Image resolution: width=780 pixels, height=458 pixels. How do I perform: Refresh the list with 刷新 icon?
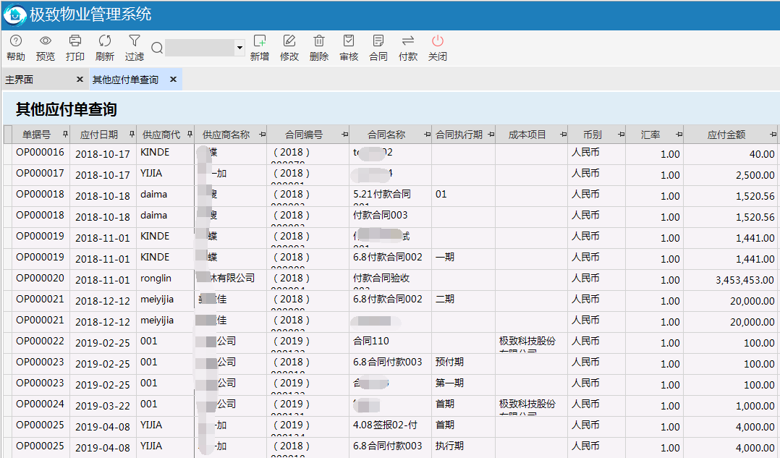pyautogui.click(x=104, y=41)
